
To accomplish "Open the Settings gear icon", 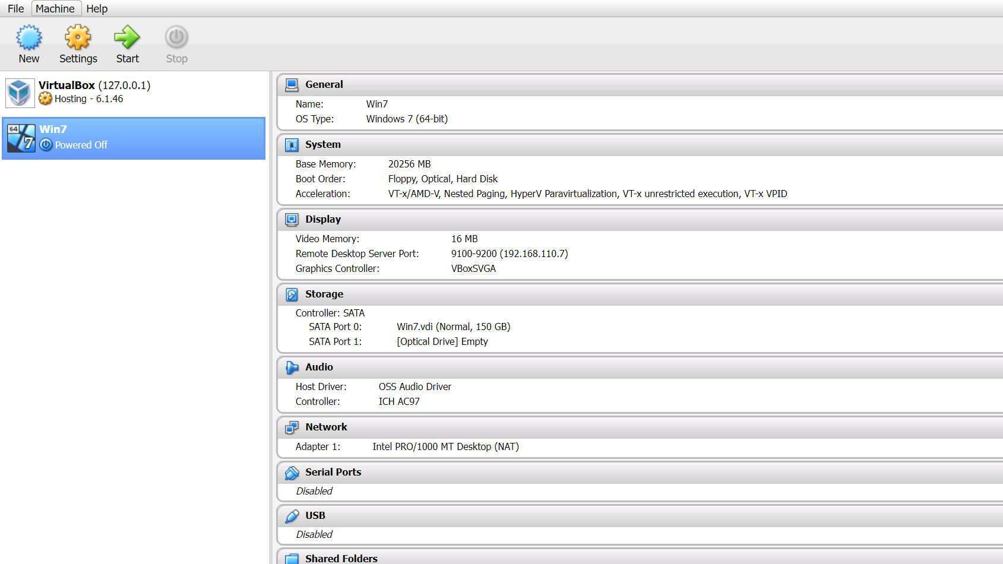I will pos(78,37).
